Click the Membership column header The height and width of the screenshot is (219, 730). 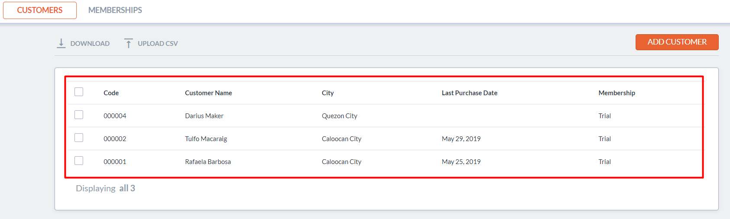(617, 93)
